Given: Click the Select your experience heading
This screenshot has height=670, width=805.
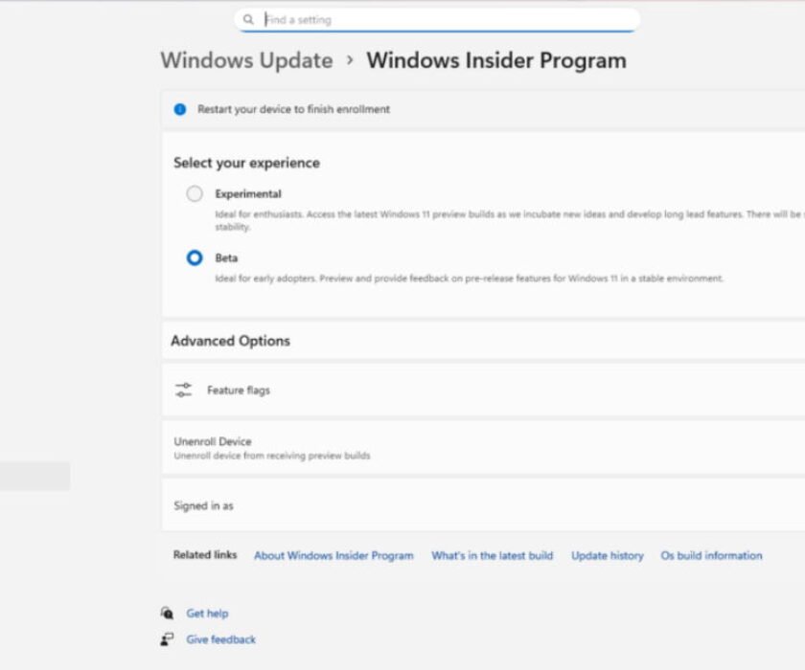Looking at the screenshot, I should coord(246,163).
